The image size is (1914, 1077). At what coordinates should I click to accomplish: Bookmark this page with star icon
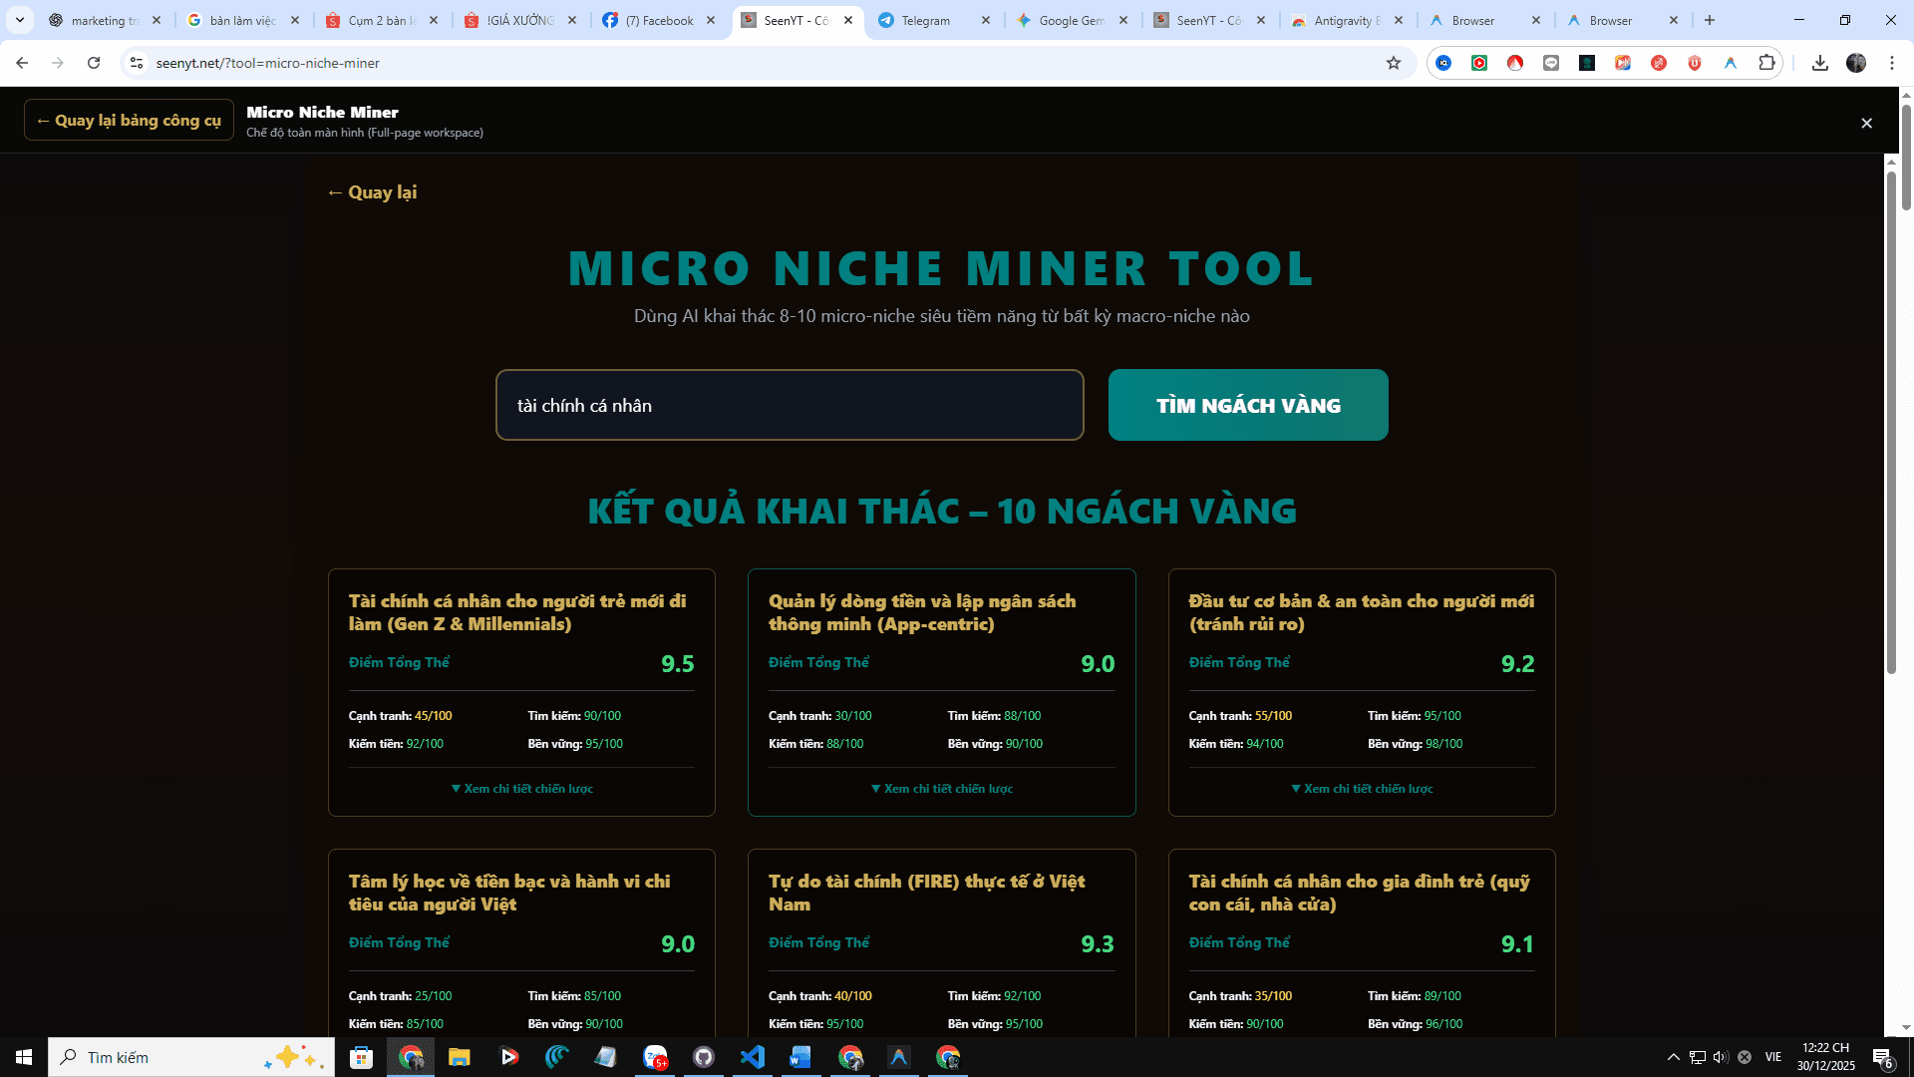click(1393, 63)
